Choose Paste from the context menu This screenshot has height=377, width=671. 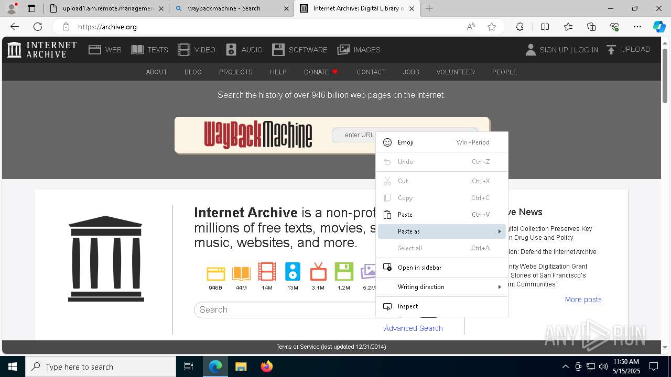pos(442,215)
